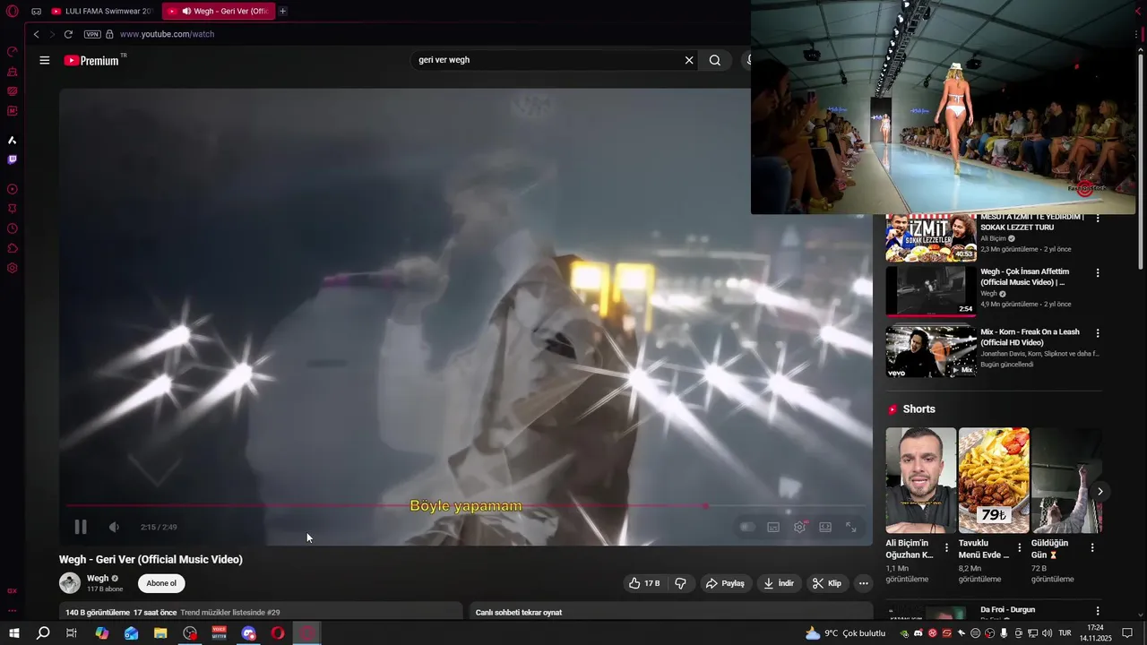This screenshot has height=645, width=1147.
Task: Open the Player icon in Opera sidebar
Action: coord(13,189)
